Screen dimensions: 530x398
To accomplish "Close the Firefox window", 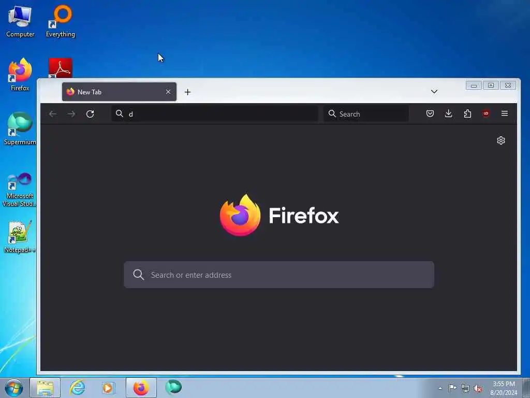I will pyautogui.click(x=508, y=86).
